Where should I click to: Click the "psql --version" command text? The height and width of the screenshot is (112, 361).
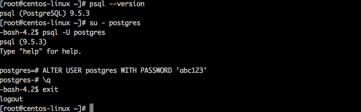coord(117,4)
